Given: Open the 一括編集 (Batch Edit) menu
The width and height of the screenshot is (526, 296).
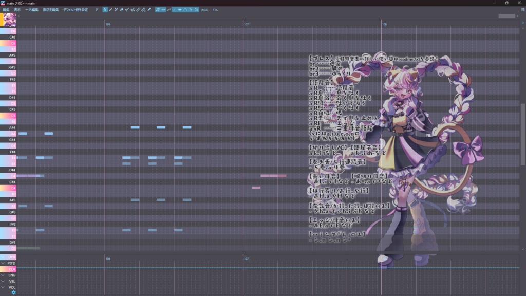Looking at the screenshot, I should pos(32,9).
